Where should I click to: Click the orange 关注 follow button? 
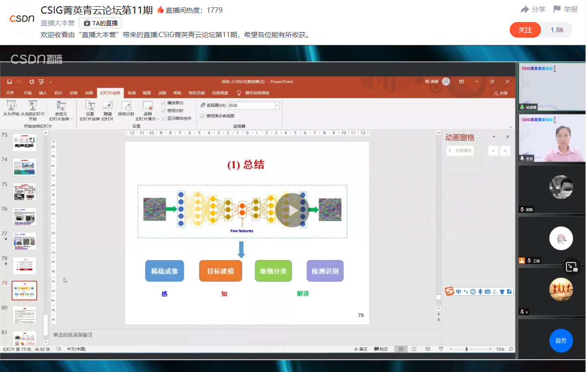(x=525, y=30)
